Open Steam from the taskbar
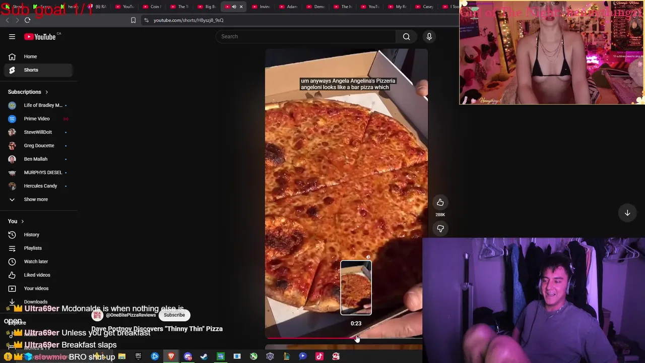Image resolution: width=645 pixels, height=363 pixels. (x=204, y=356)
